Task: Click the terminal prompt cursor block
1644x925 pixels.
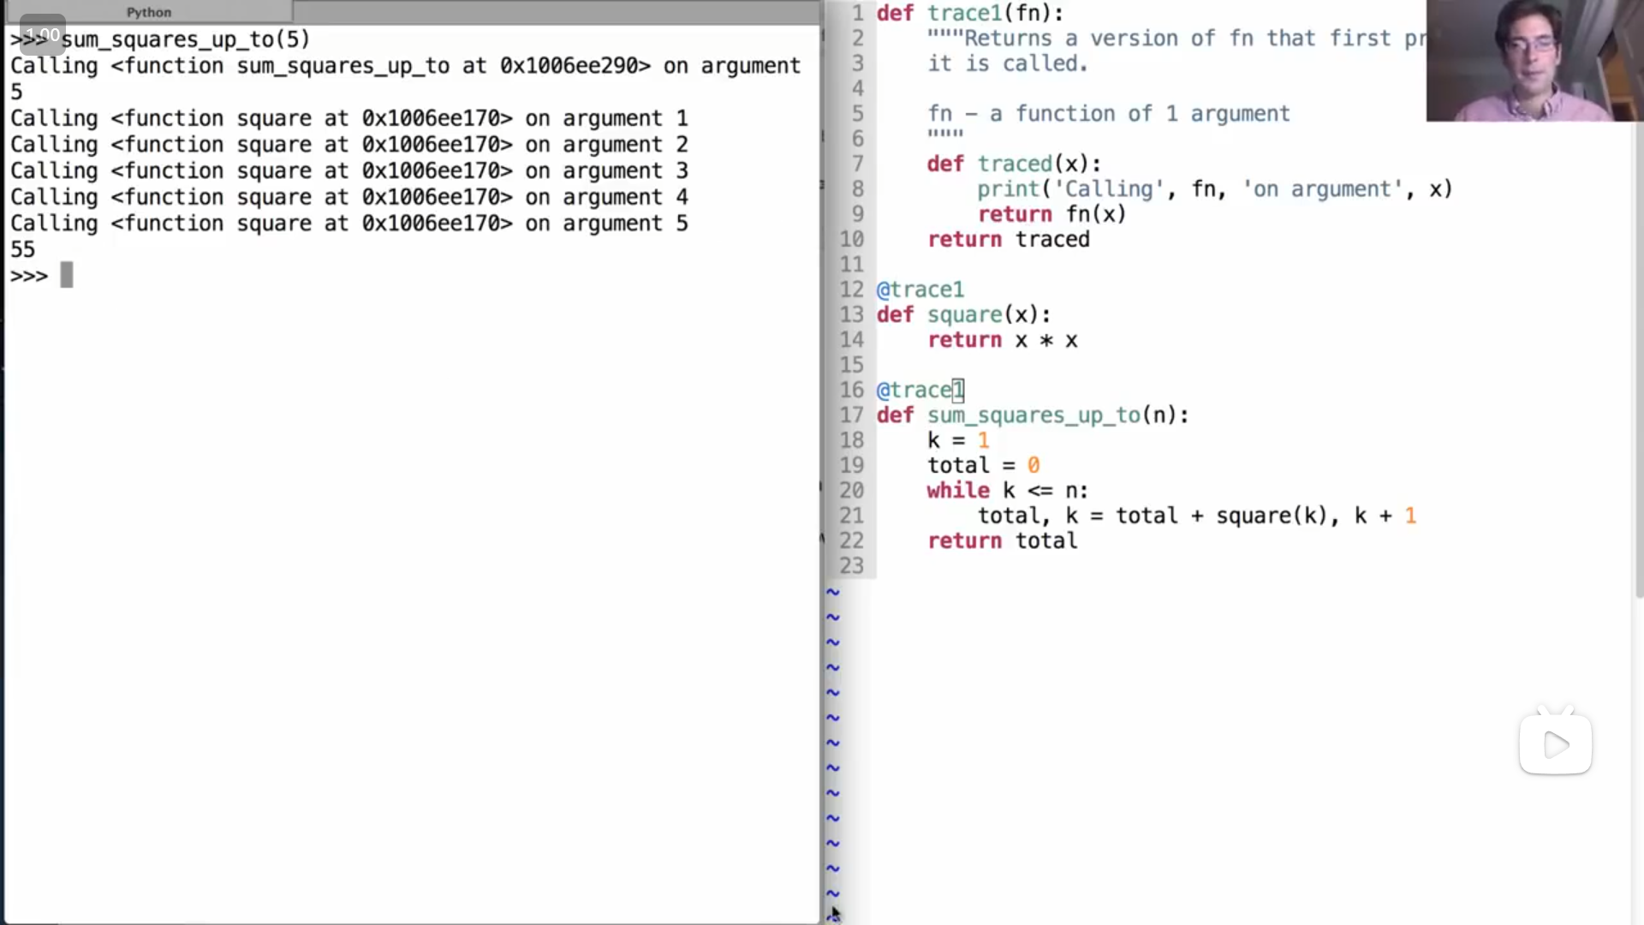Action: (x=67, y=276)
